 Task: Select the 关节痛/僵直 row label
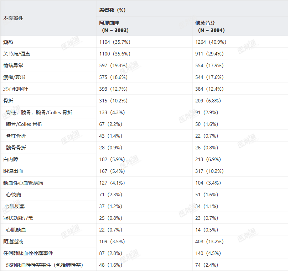(17, 54)
